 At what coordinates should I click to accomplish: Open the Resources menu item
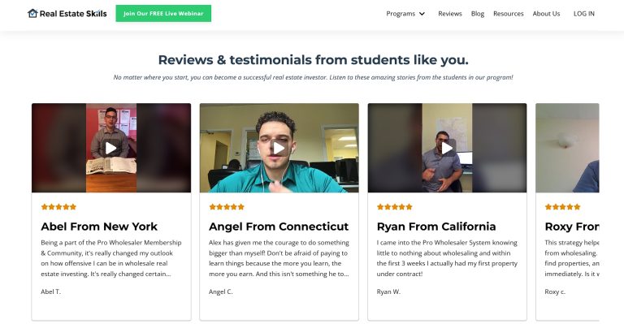pos(508,14)
